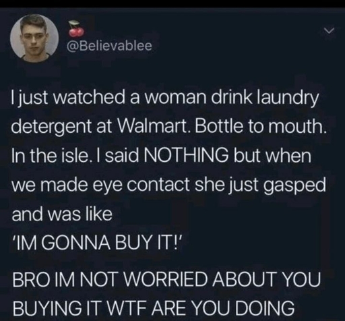Screen dimensions: 345x321
Task: Click the word Walmart in the tweet
Action: [x=154, y=127]
